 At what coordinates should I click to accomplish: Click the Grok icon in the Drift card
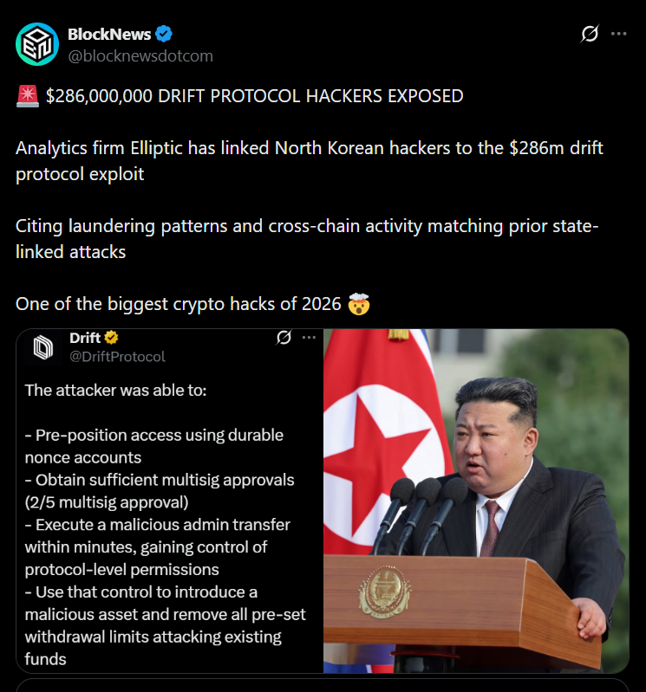(284, 338)
